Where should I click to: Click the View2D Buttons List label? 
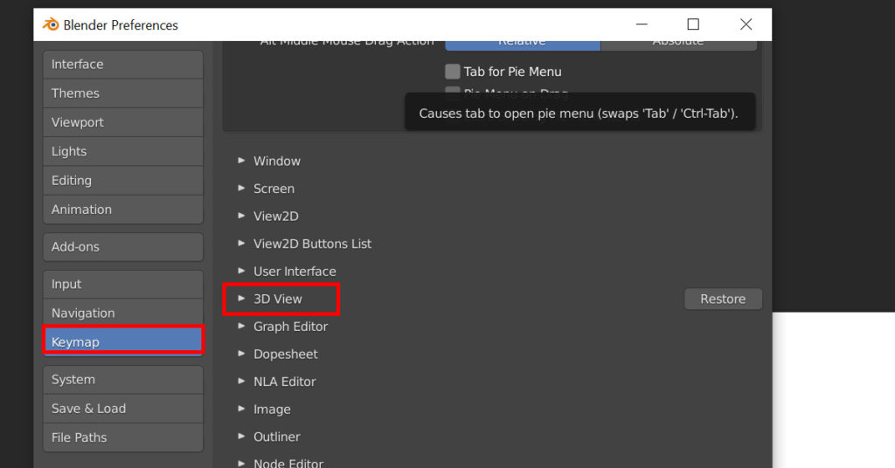pyautogui.click(x=312, y=244)
